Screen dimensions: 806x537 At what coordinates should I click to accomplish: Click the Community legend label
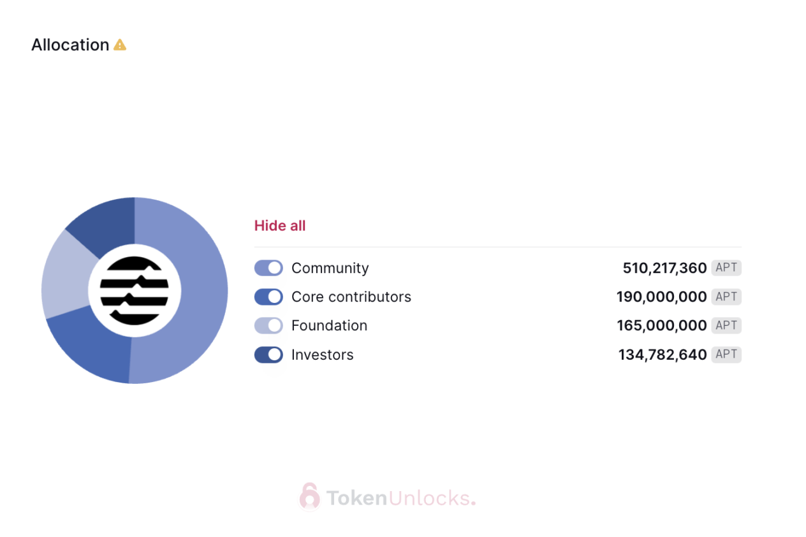coord(330,268)
